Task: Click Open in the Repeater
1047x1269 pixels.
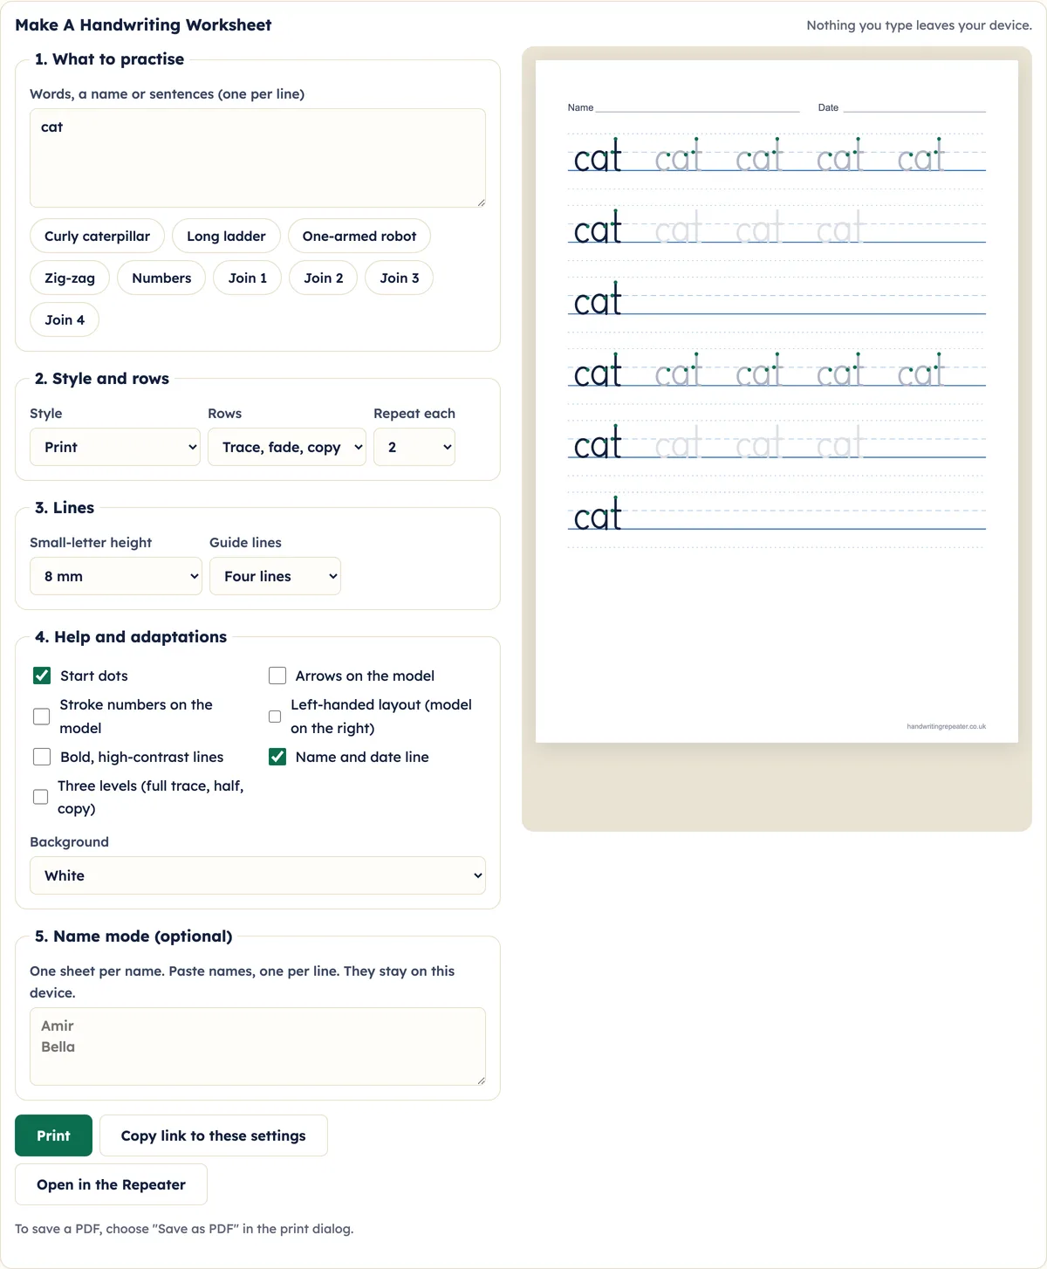Action: pos(111,1184)
